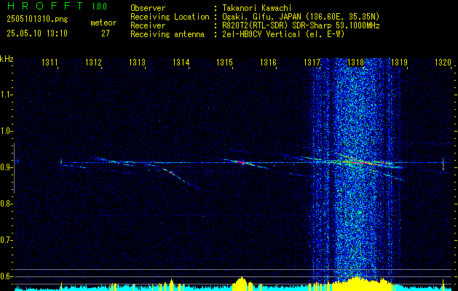Viewport: 458px width, 291px height.
Task: Click the 1312 time axis marker
Action: click(93, 62)
